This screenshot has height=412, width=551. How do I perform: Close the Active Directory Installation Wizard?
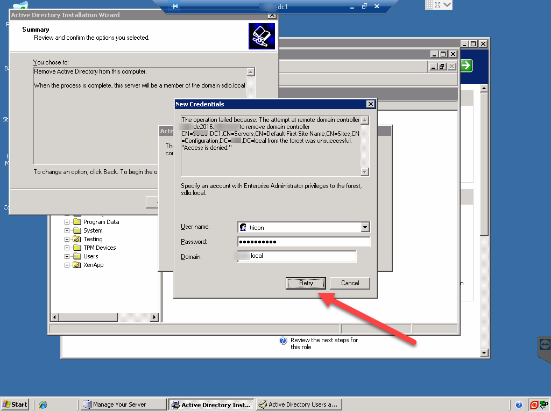tap(272, 15)
